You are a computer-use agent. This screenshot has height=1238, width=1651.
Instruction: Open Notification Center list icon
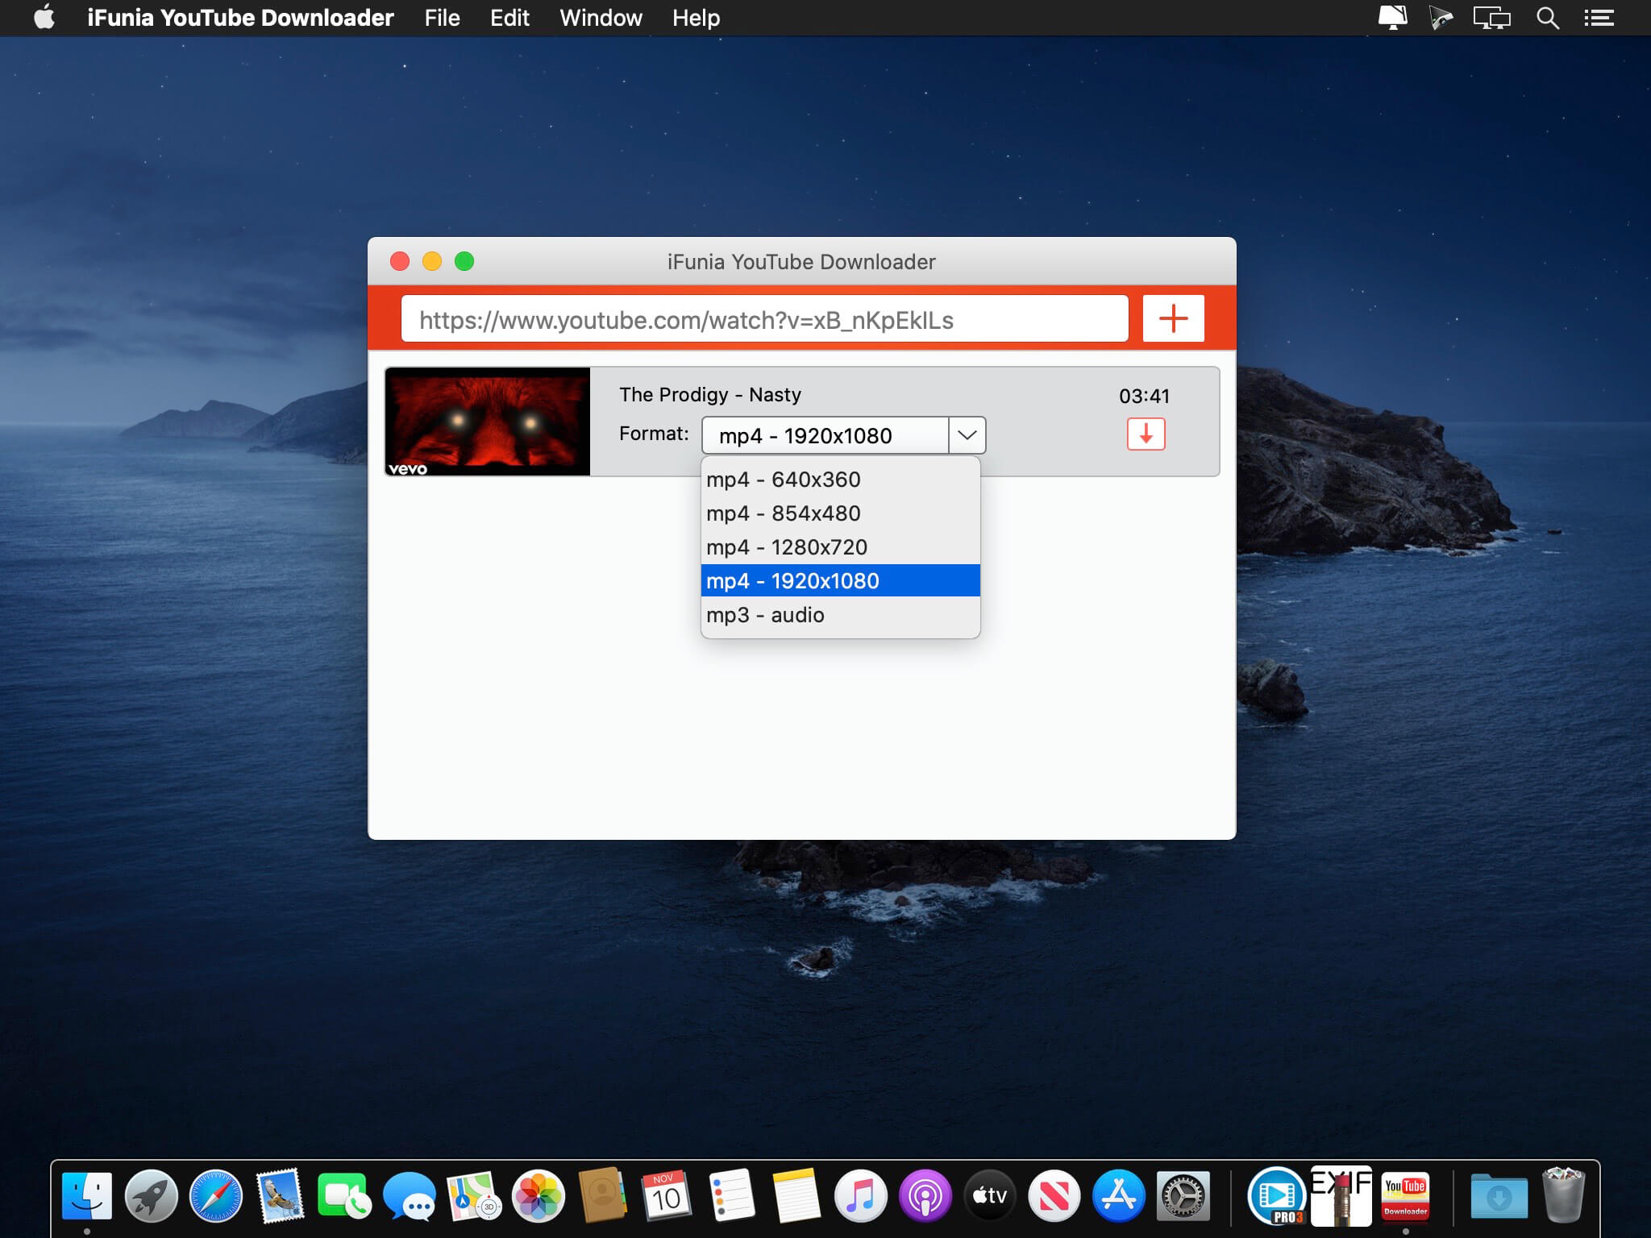point(1598,18)
